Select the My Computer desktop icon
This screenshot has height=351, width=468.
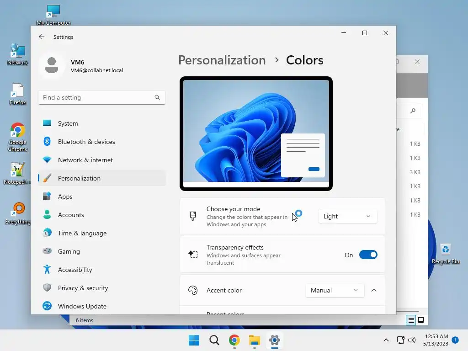pyautogui.click(x=53, y=15)
